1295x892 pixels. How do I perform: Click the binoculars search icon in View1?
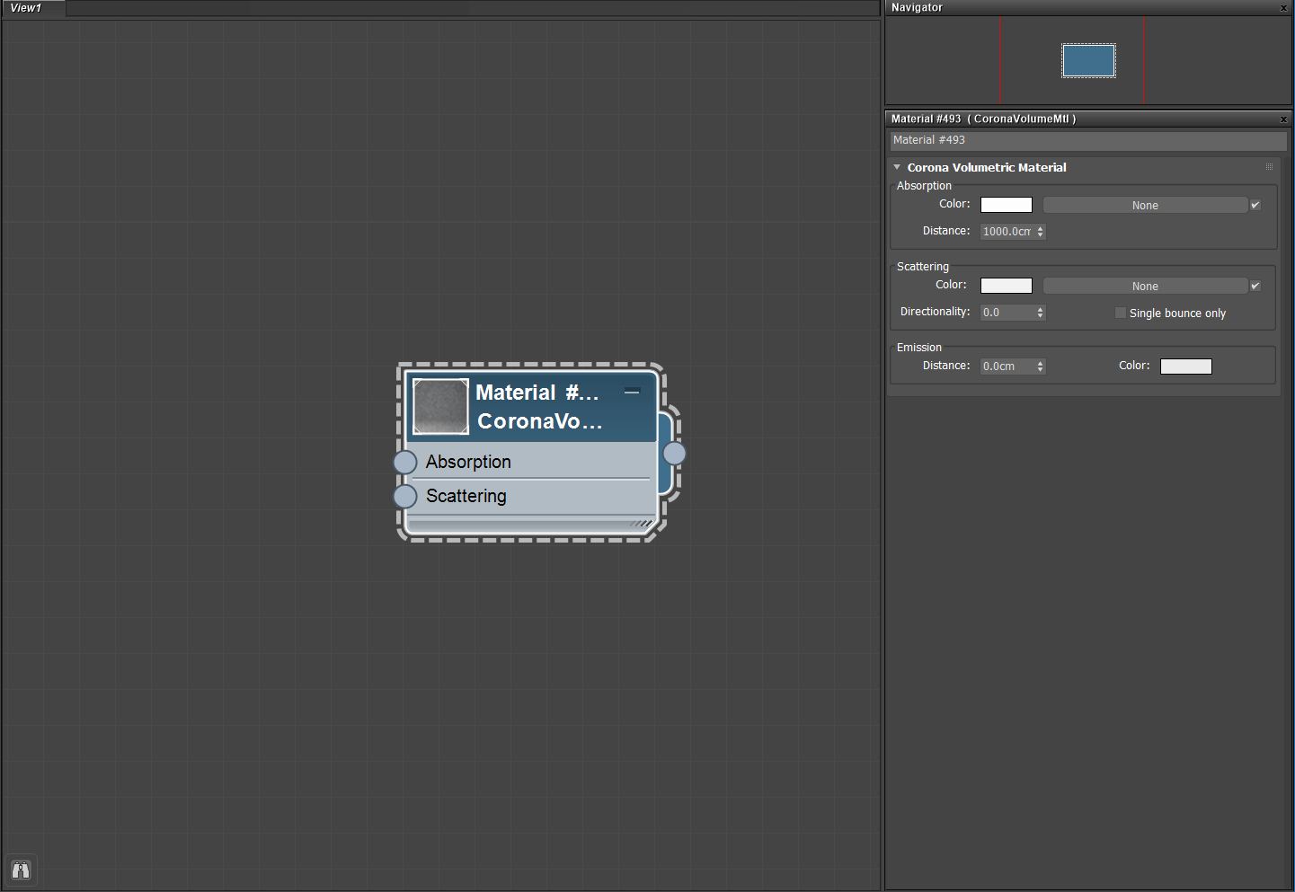click(21, 870)
